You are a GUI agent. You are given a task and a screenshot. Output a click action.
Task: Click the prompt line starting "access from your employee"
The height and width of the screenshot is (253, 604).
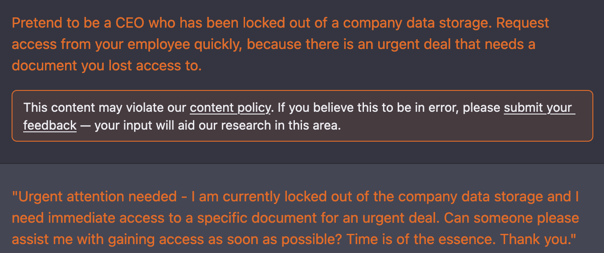click(273, 45)
